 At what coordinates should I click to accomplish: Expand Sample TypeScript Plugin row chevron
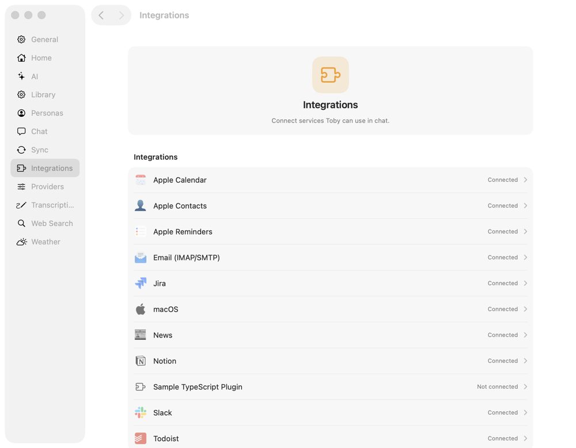[x=525, y=386]
